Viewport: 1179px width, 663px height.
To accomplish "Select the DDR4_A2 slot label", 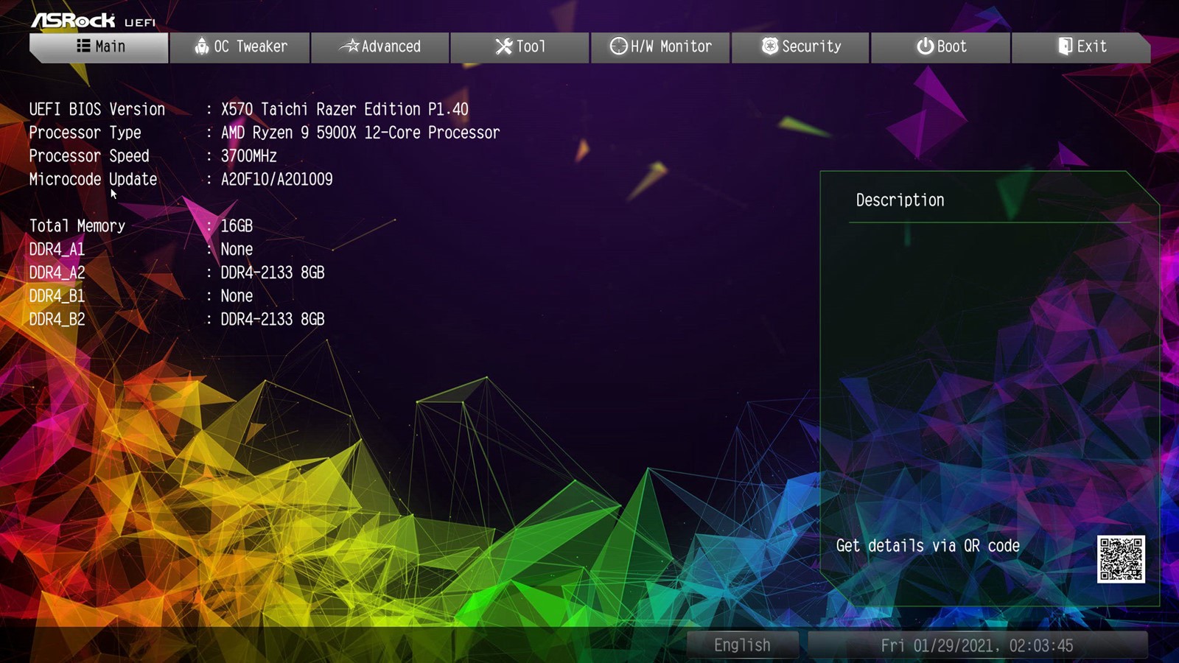I will [57, 273].
